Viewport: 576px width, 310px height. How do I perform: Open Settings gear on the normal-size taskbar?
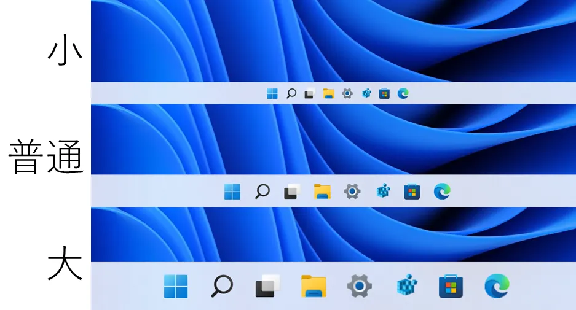pos(352,192)
